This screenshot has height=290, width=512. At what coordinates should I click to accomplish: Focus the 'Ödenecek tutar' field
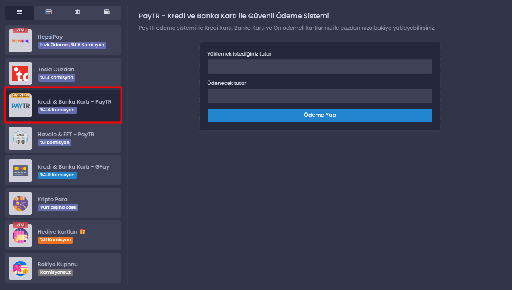pyautogui.click(x=320, y=96)
